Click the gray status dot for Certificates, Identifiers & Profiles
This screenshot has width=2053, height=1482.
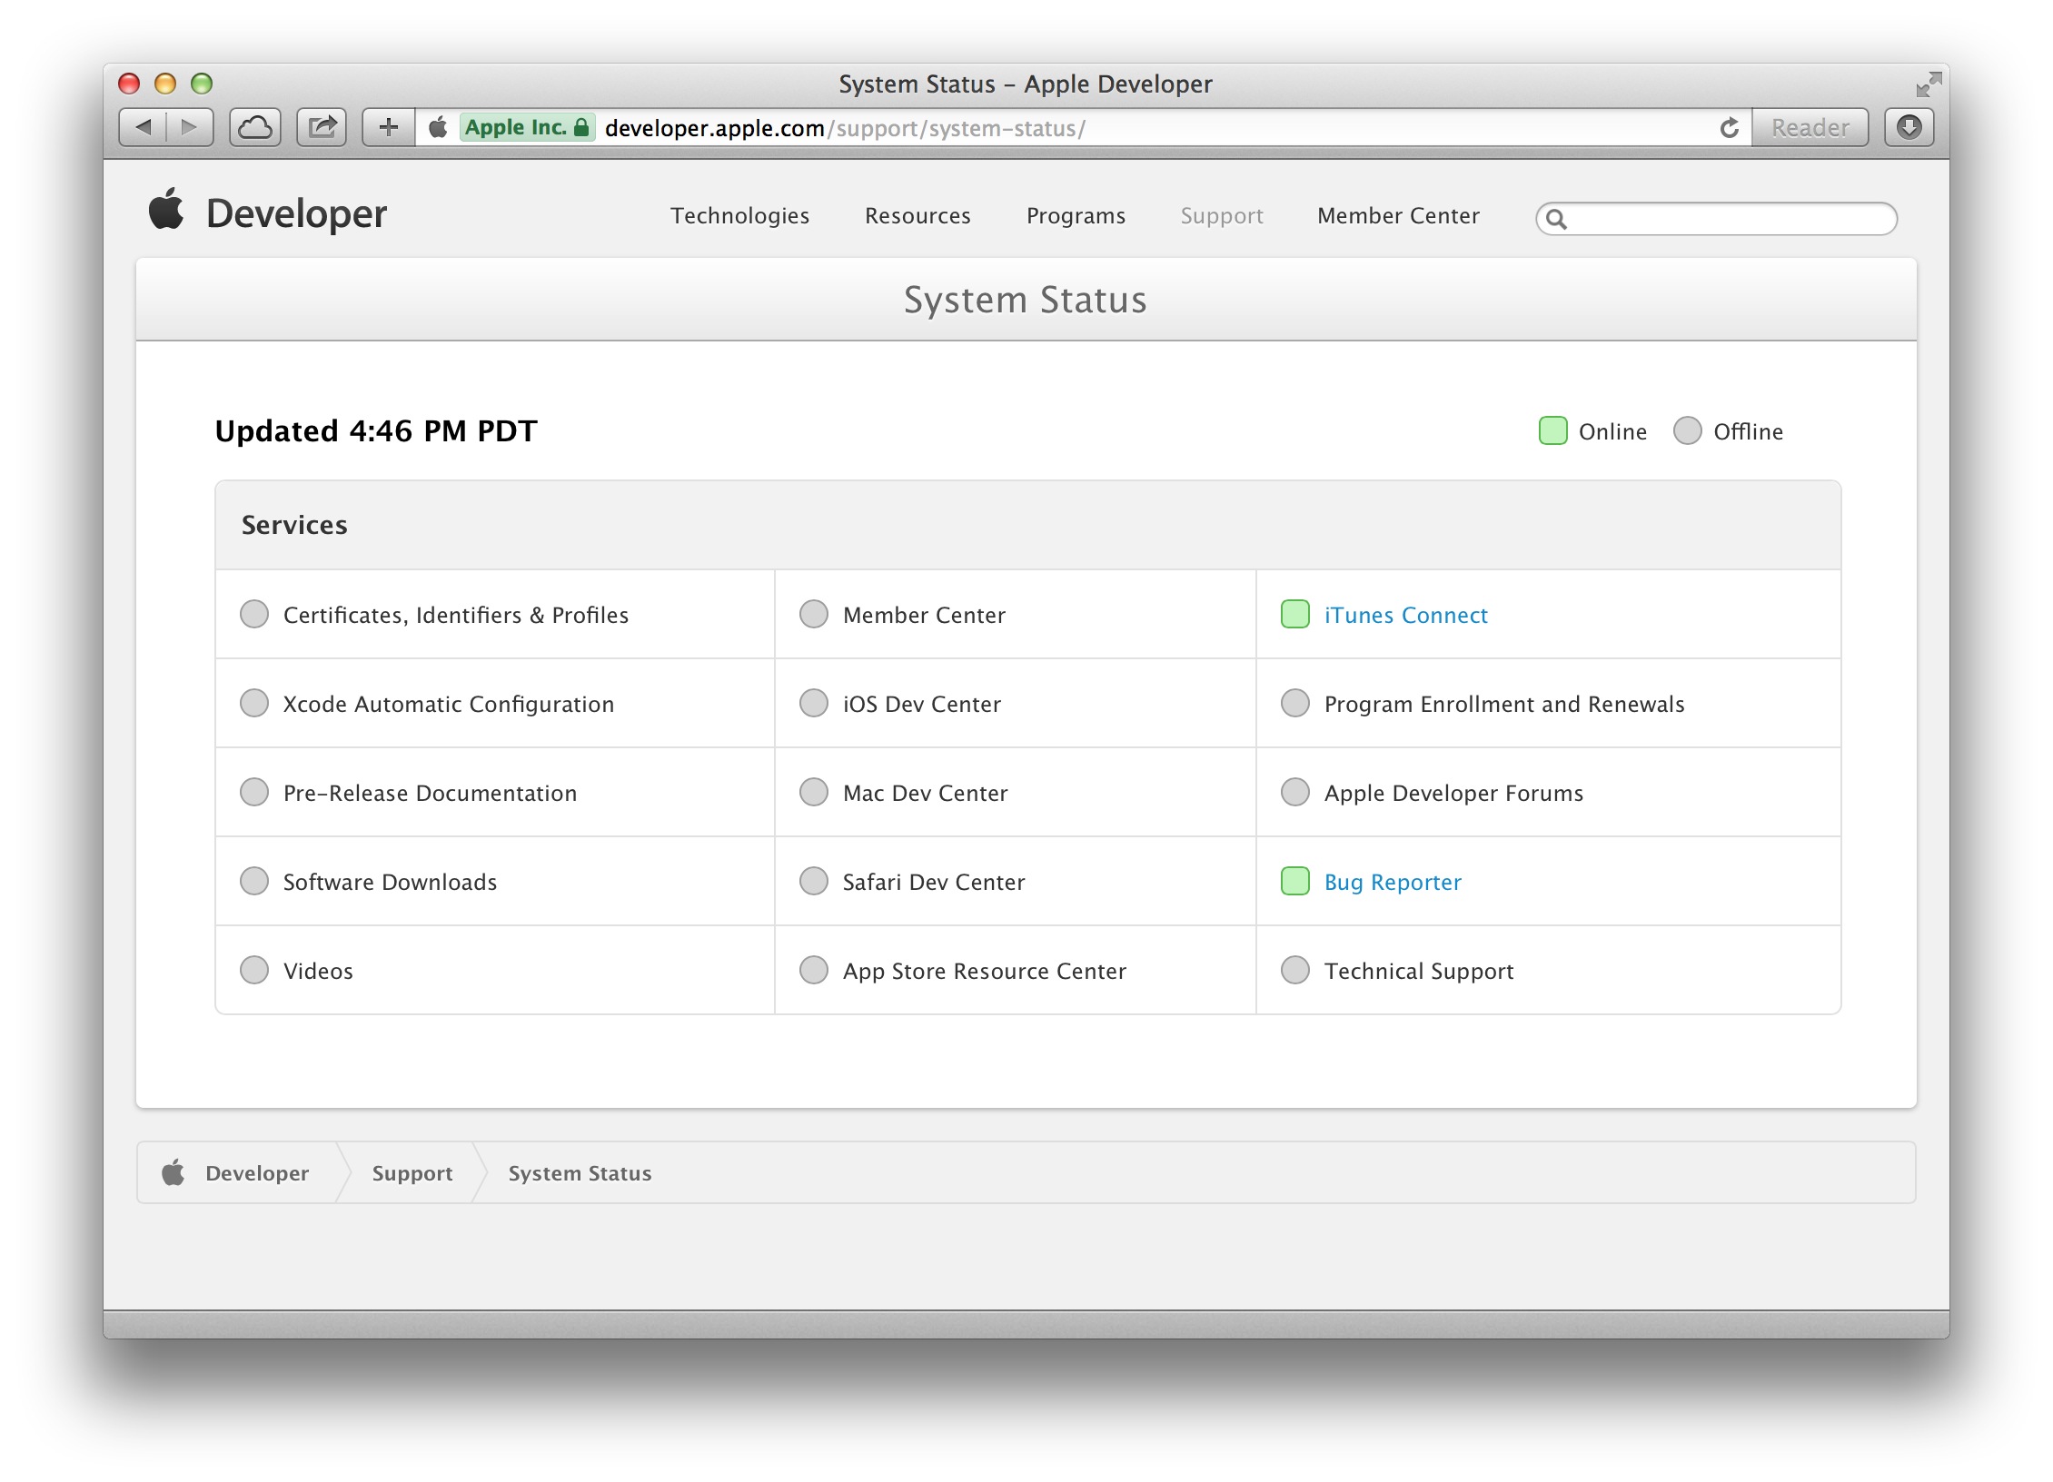[254, 614]
